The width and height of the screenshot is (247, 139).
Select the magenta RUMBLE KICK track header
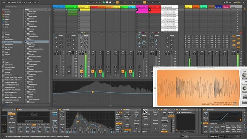(142, 7)
